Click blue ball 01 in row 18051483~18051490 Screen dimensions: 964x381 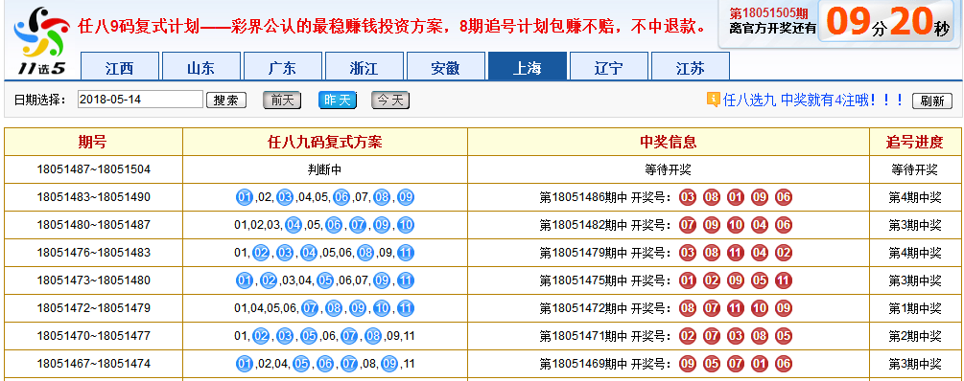coord(245,197)
